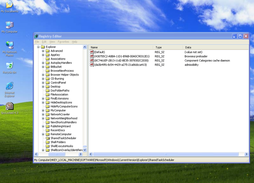Click the DocFolderPaths folder icon
Image resolution: width=254 pixels, height=183 pixels.
tap(47, 90)
